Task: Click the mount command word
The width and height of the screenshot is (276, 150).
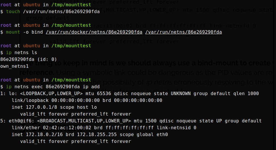Action: coord(13,32)
